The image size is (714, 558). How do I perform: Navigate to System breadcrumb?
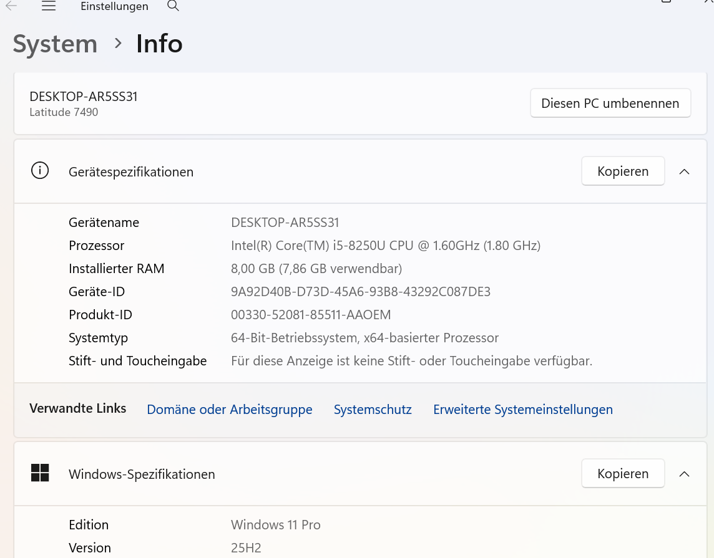[55, 44]
